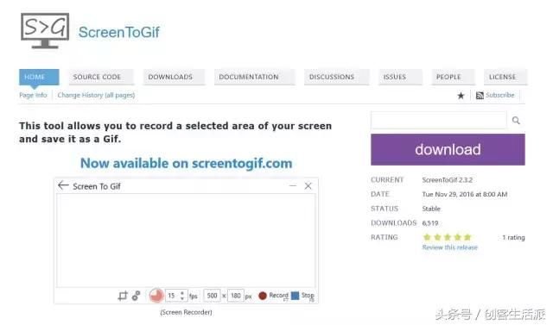Click the favorite star icon

461,96
